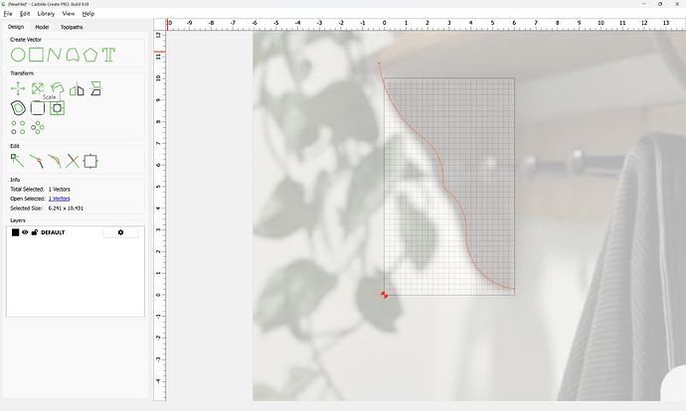Toggle the lock on DEFAULT layer
The height and width of the screenshot is (411, 686).
[x=35, y=232]
